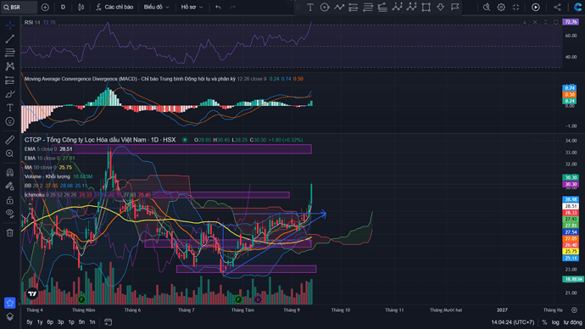This screenshot has width=585, height=329.
Task: Open the candlestick chart style selector
Action: pos(81,7)
